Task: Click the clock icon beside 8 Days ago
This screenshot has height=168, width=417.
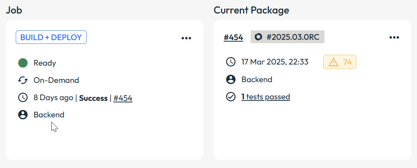Action: click(23, 98)
